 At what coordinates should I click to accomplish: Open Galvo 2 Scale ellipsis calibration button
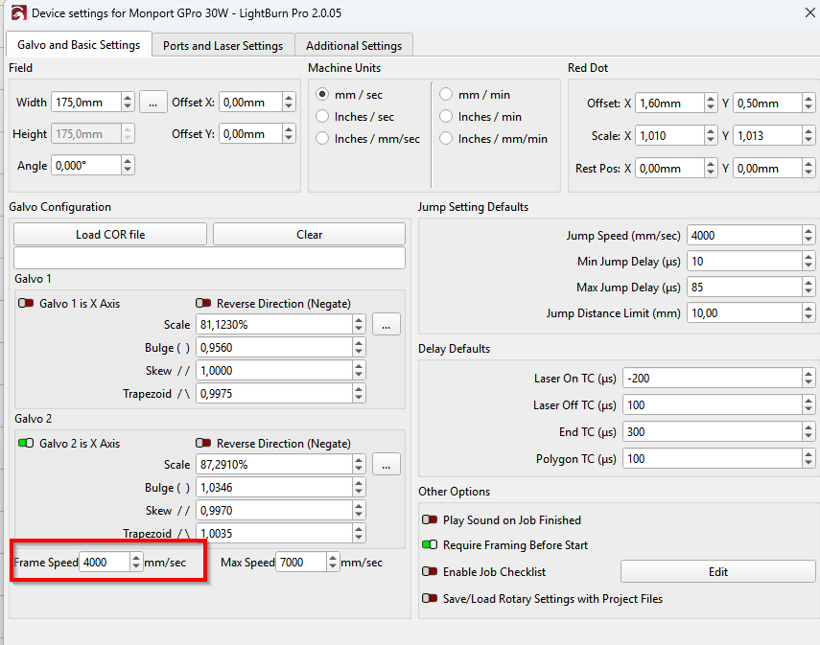[386, 465]
